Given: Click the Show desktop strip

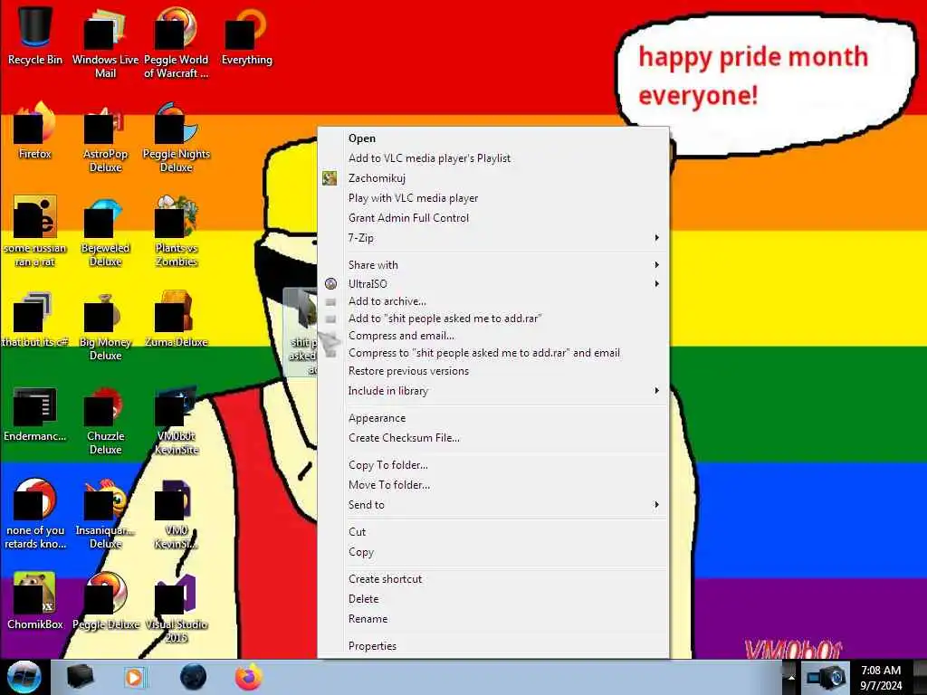Looking at the screenshot, I should tap(920, 677).
